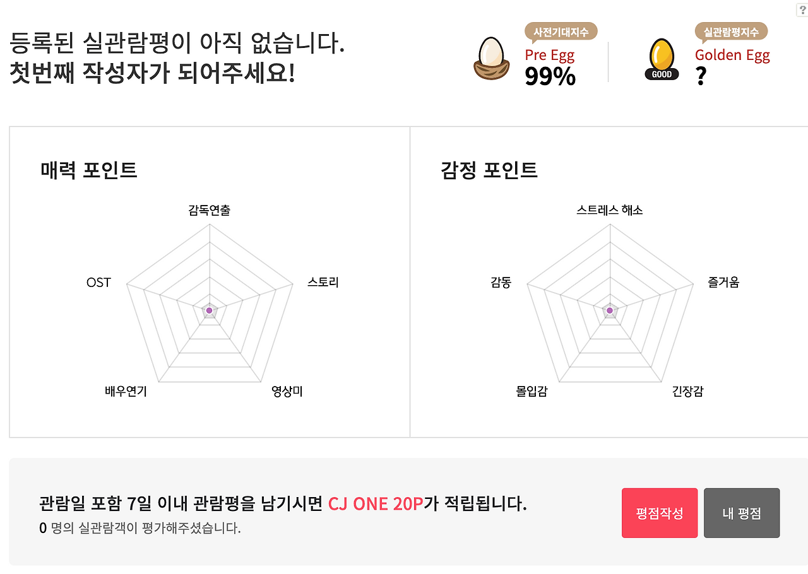
Task: Click the purple dot in 감정 포인트 chart
Action: (610, 310)
